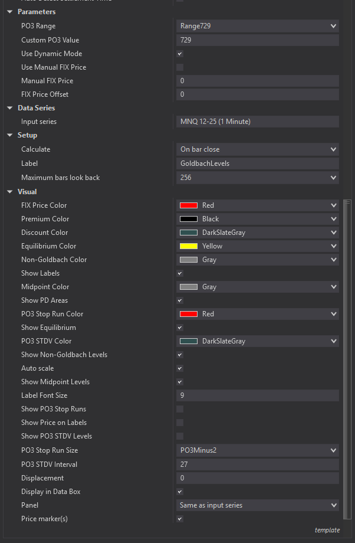Image resolution: width=355 pixels, height=543 pixels.
Task: Open the PO3 Stop Run Size dropdown
Action: click(334, 450)
